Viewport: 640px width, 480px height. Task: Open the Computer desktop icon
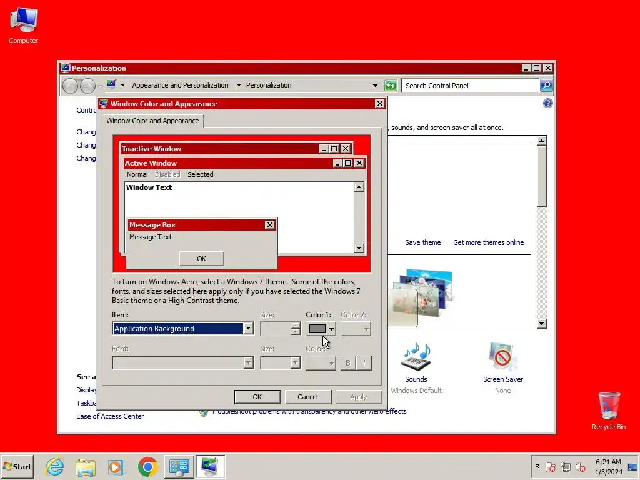coord(23,26)
